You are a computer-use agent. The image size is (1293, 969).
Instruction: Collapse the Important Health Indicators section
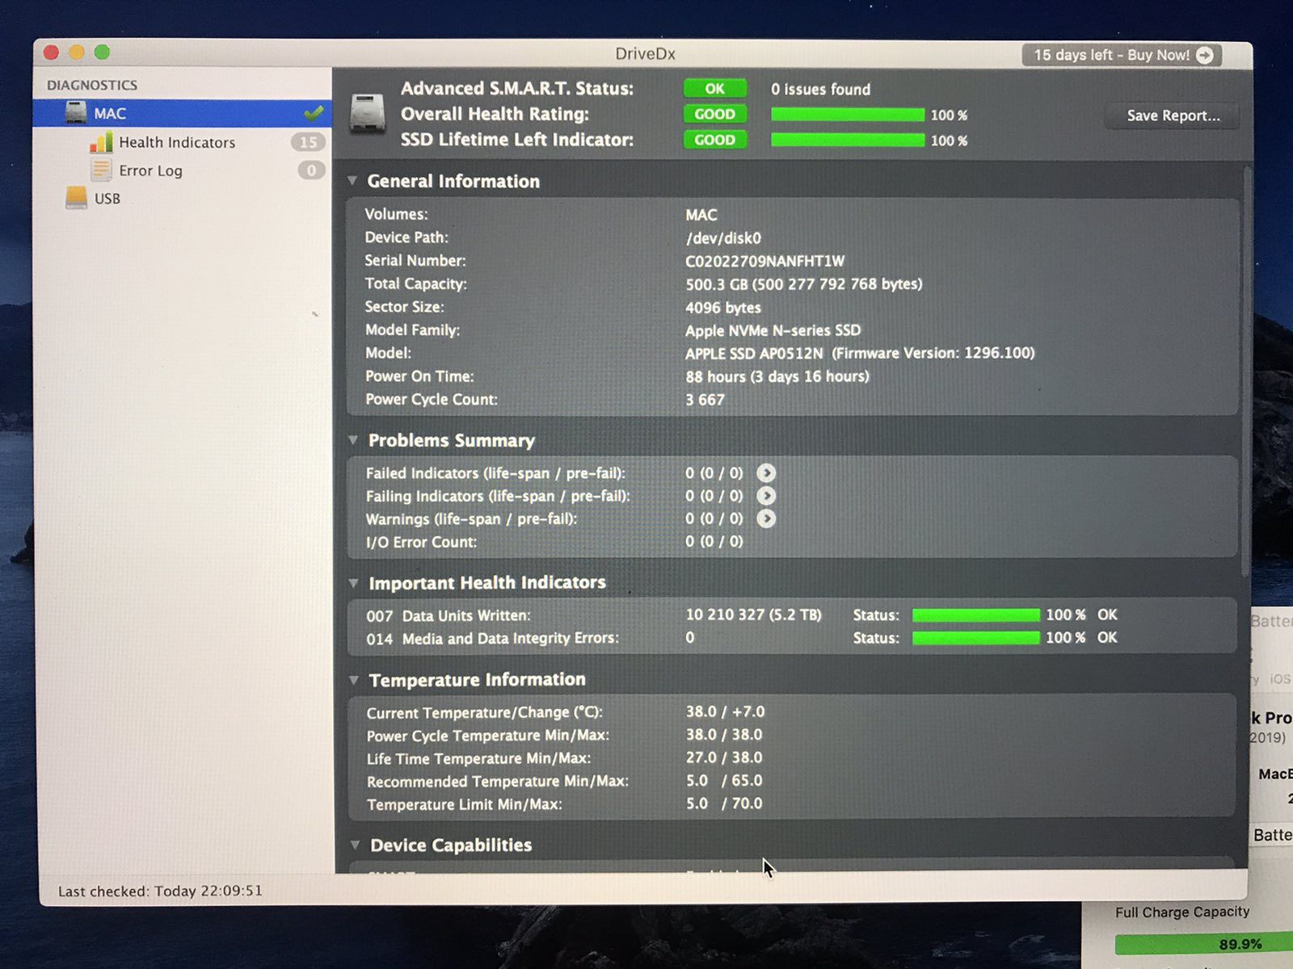[353, 582]
